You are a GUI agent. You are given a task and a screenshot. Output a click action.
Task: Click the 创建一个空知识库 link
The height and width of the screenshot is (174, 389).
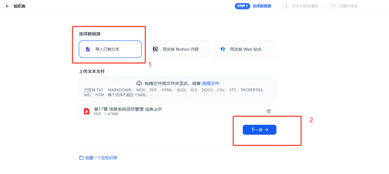pyautogui.click(x=101, y=158)
